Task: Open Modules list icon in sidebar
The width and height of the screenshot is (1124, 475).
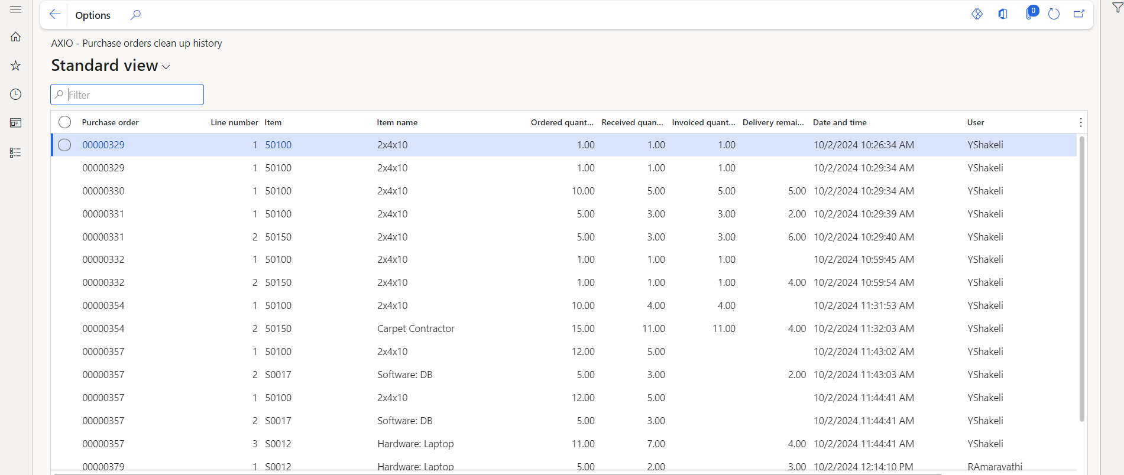Action: tap(16, 152)
